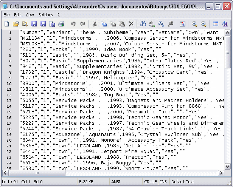The width and height of the screenshot is (233, 187).
Task: Click "Extra Plates Red" in line 6
Action: [171, 61]
